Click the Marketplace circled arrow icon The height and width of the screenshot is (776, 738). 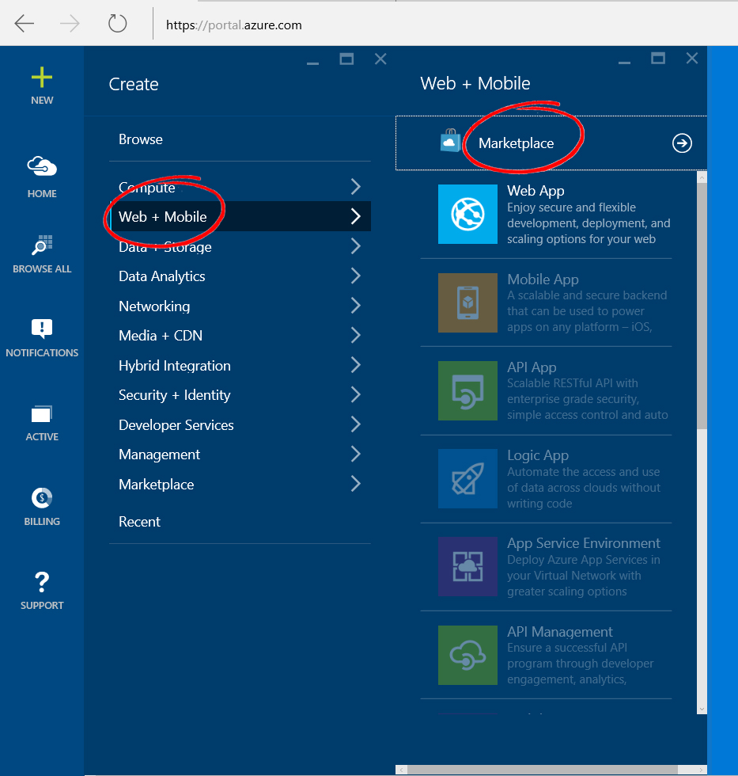click(x=682, y=143)
